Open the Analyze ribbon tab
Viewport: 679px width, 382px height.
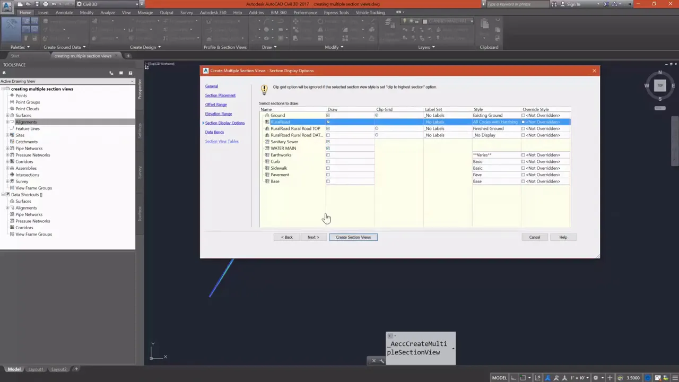pos(107,12)
